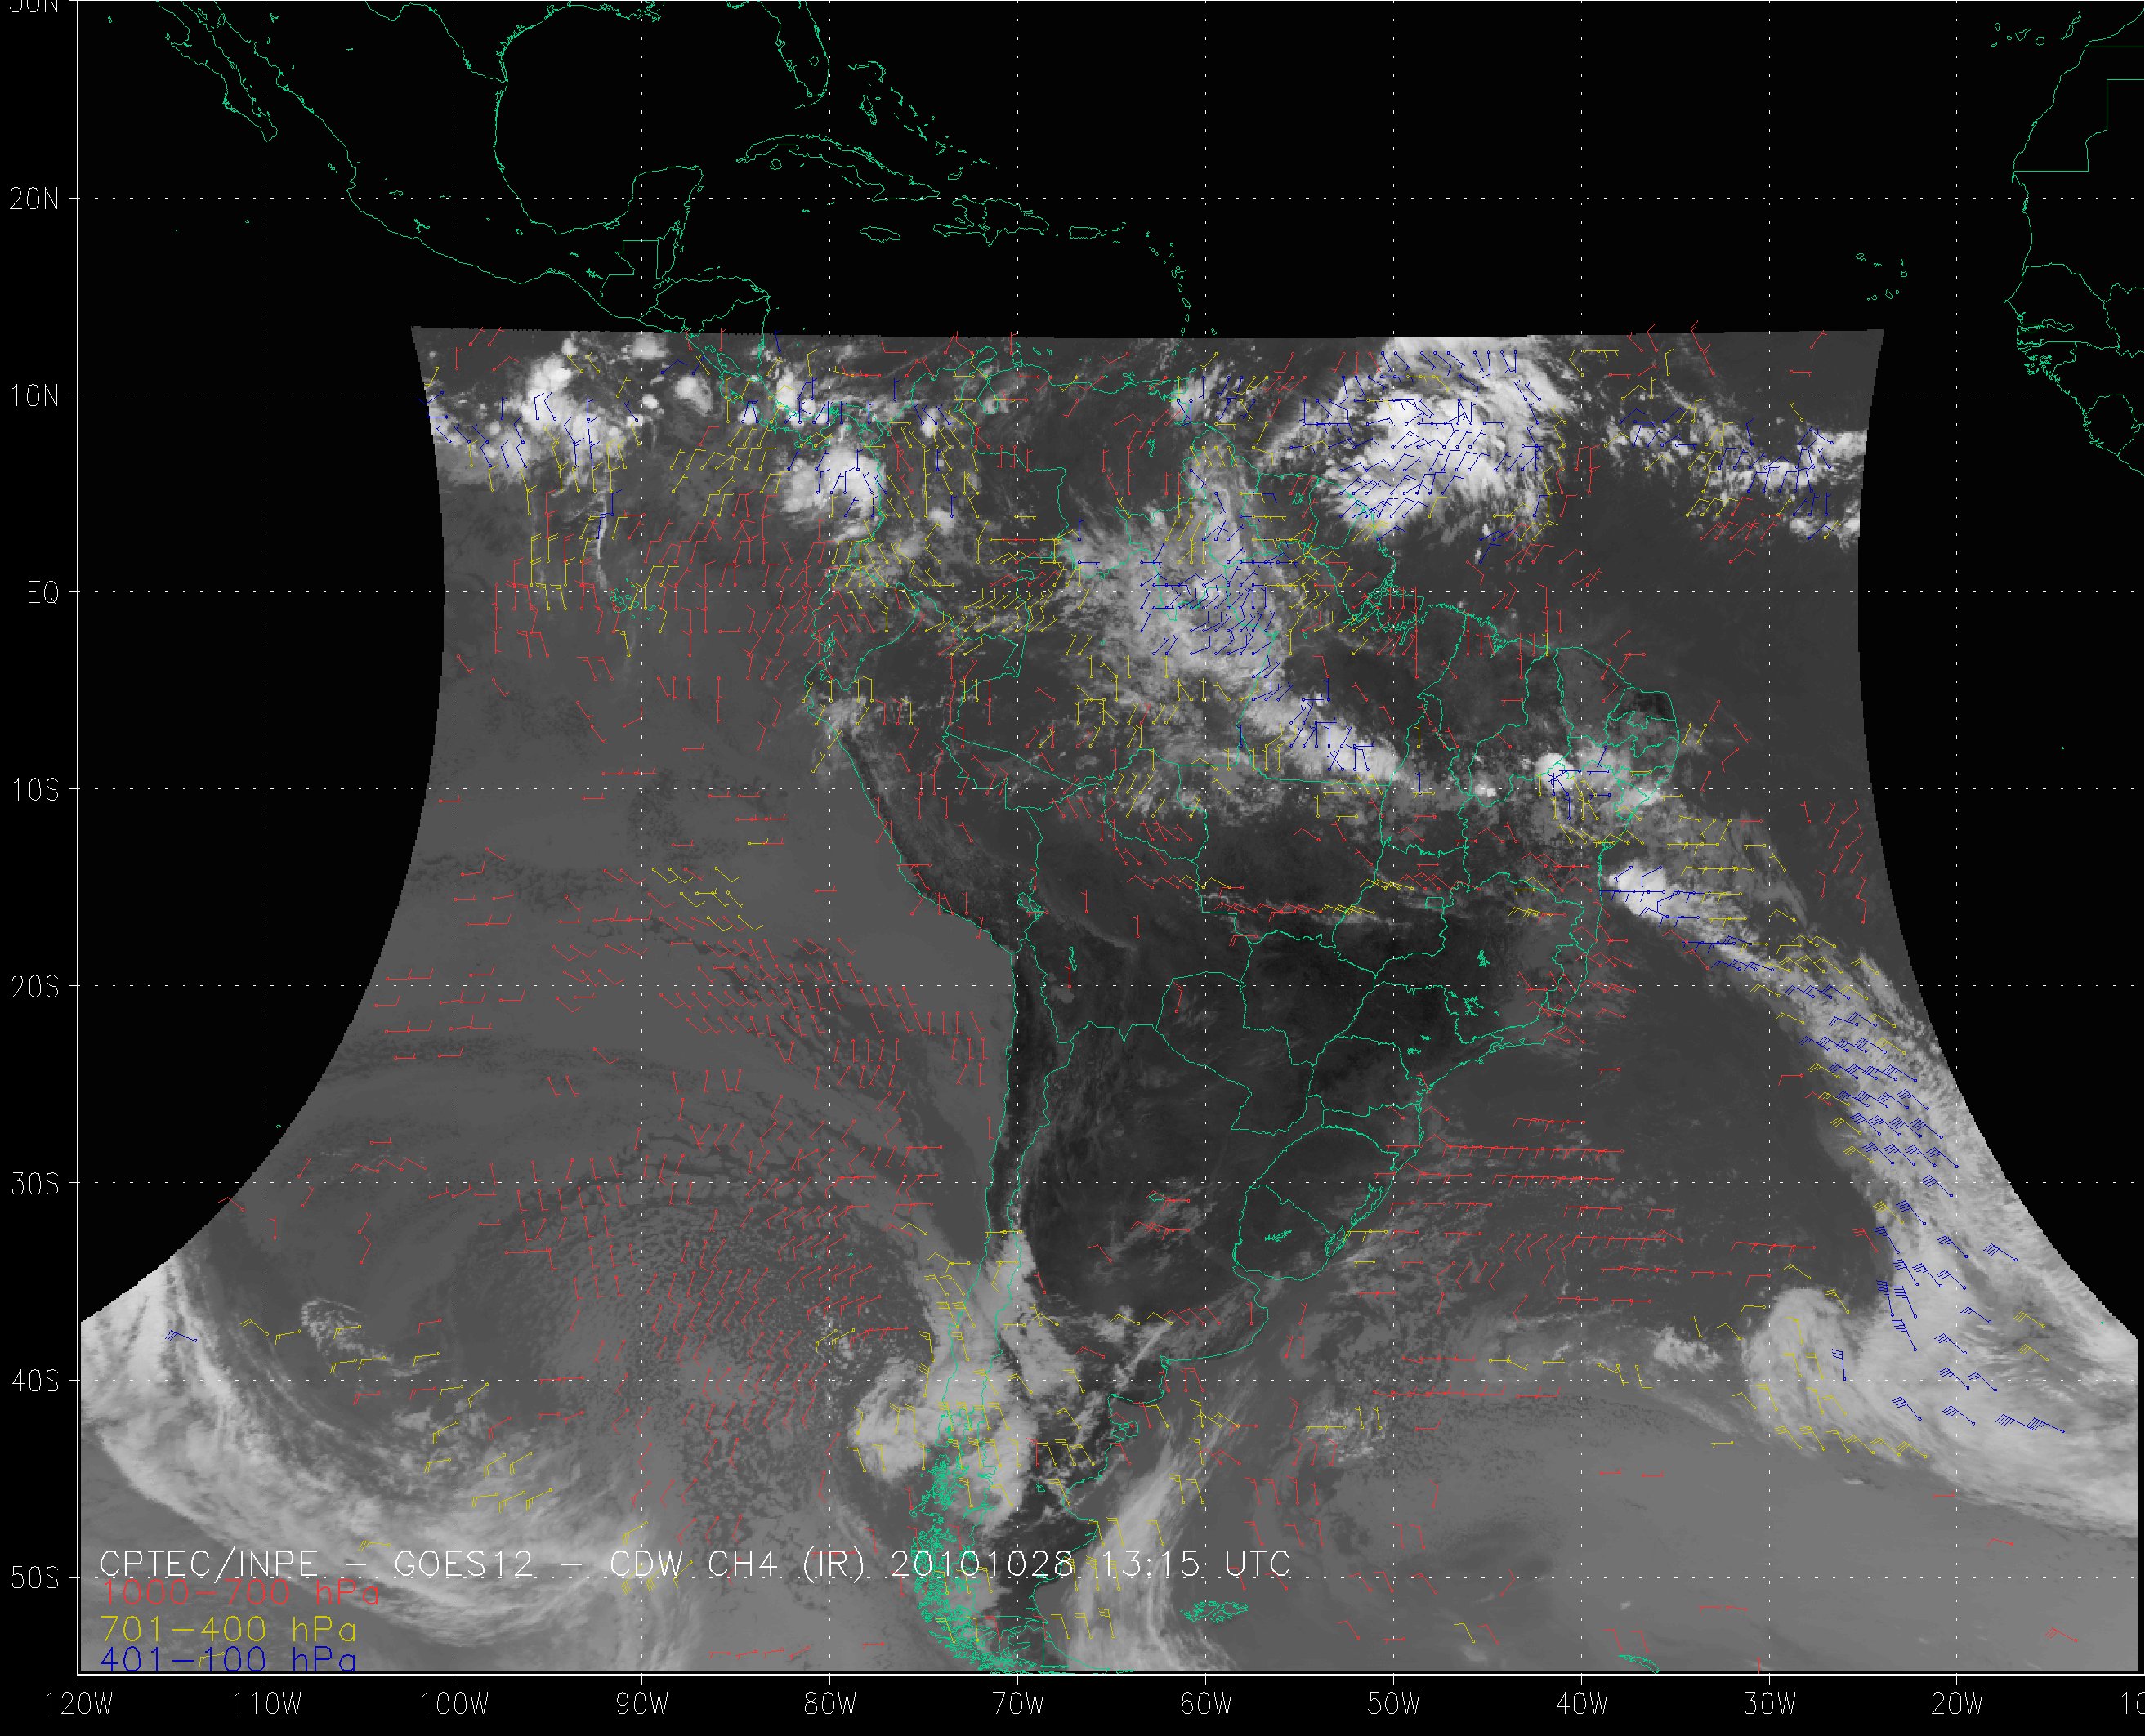Click the 30S latitude label
Viewport: 2145px width, 1736px height.
[x=34, y=1184]
